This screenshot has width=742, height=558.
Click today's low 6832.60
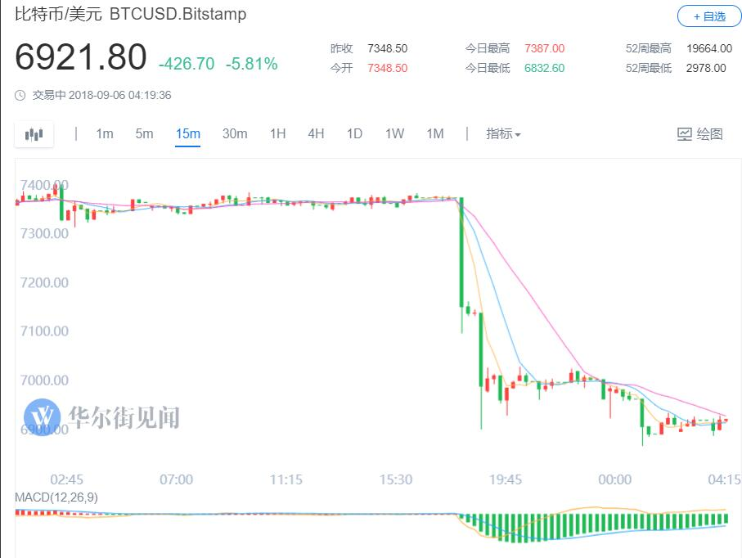click(x=544, y=68)
